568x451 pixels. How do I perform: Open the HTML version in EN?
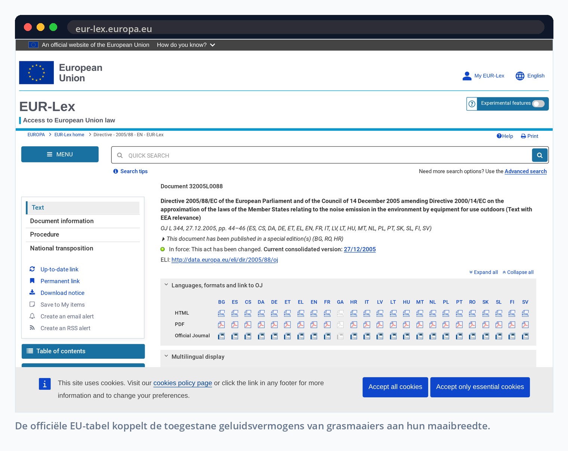click(x=314, y=313)
